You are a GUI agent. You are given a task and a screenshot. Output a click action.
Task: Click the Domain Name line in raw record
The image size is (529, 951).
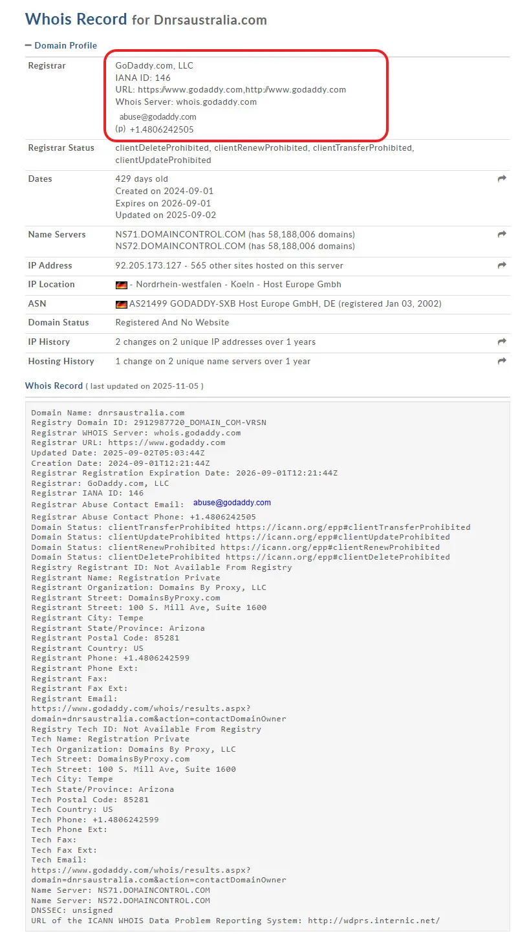pyautogui.click(x=108, y=412)
